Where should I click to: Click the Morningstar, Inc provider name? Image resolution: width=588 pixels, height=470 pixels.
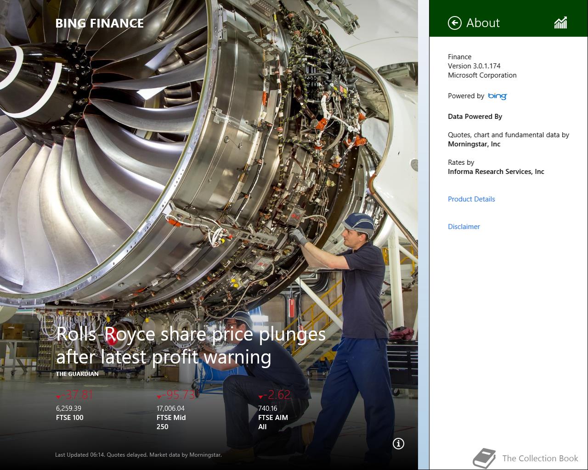point(474,144)
